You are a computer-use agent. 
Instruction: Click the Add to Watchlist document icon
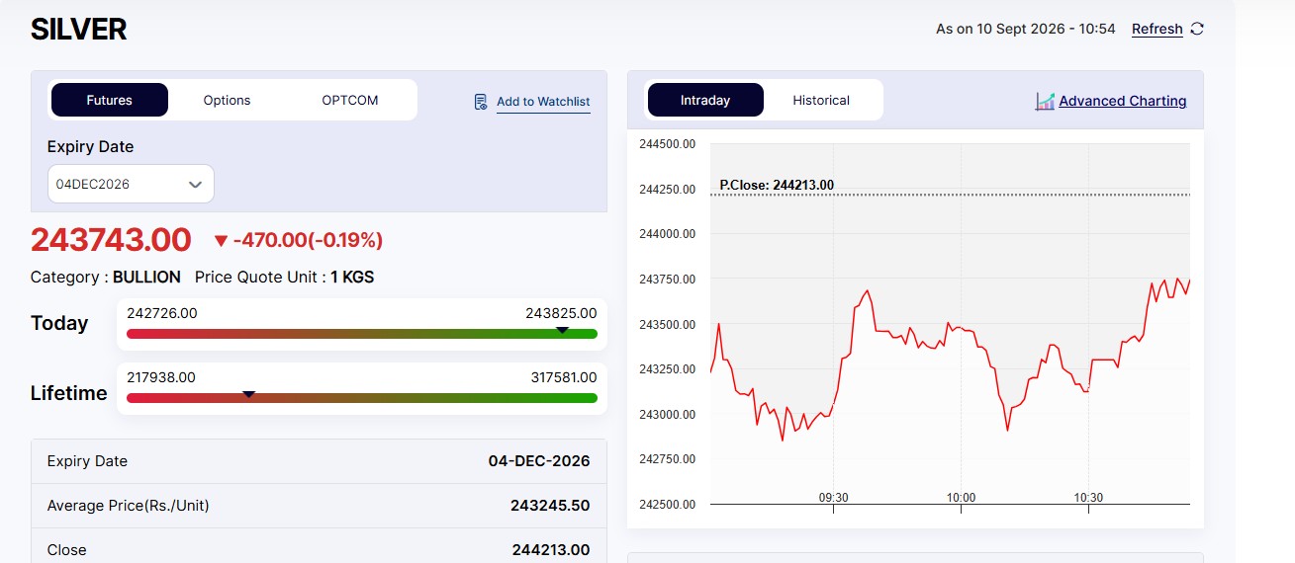click(481, 102)
